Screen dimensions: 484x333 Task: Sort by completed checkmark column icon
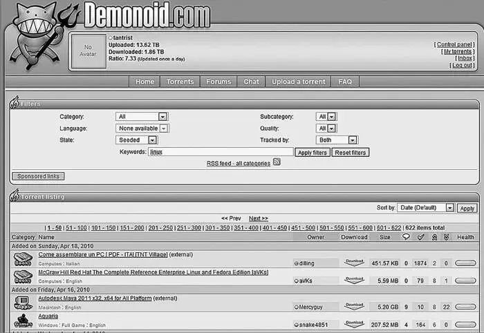(x=420, y=237)
